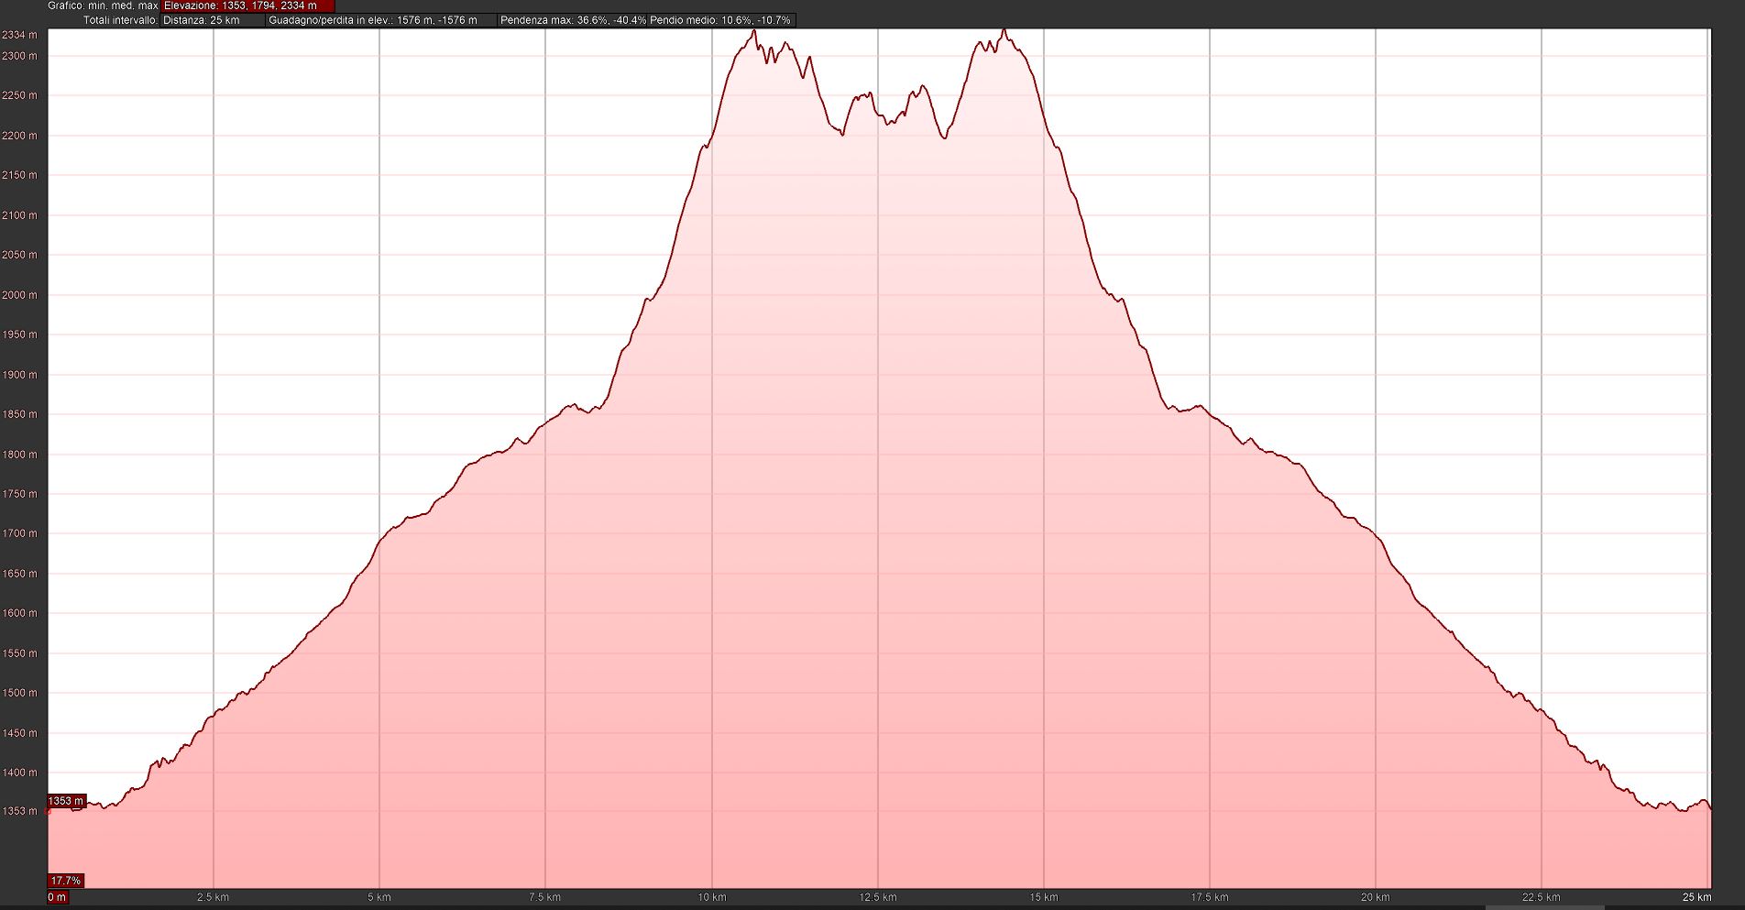The height and width of the screenshot is (910, 1745).
Task: Click the 12.5 km distance axis label
Action: (878, 897)
